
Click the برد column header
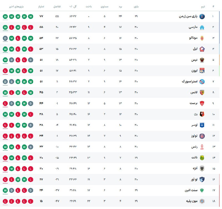click(120, 6)
